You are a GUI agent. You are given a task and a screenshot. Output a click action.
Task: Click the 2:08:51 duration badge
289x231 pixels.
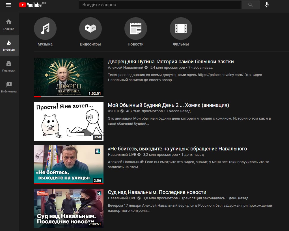94,224
